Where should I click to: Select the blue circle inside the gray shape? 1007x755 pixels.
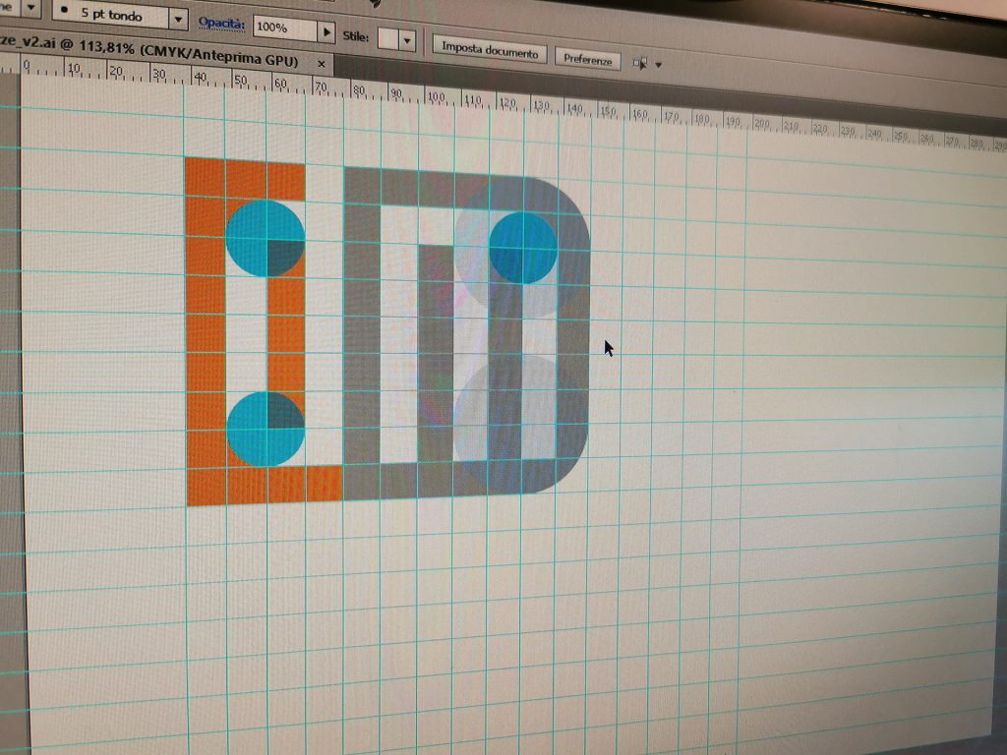click(522, 248)
